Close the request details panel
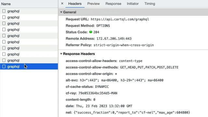208x117 pixels. (62, 4)
